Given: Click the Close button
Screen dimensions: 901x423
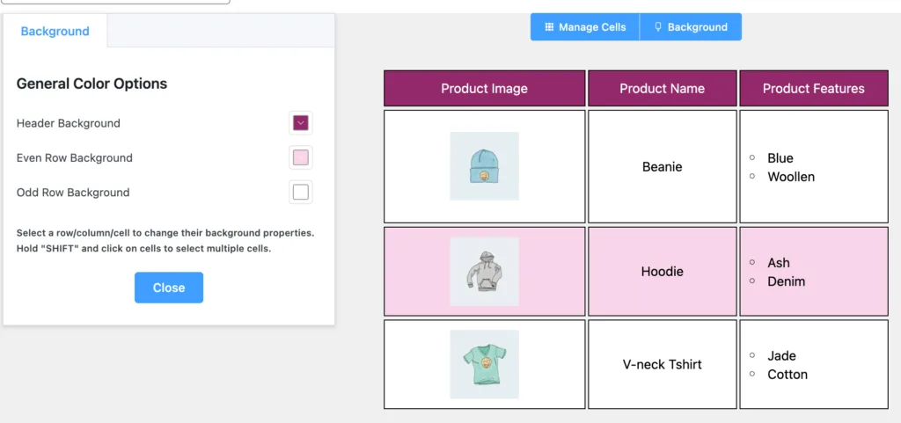Looking at the screenshot, I should pos(169,288).
